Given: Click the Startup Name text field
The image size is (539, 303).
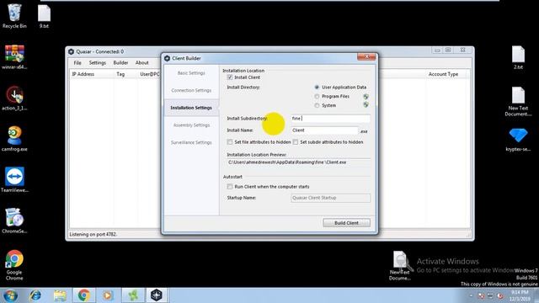Looking at the screenshot, I should coord(330,198).
